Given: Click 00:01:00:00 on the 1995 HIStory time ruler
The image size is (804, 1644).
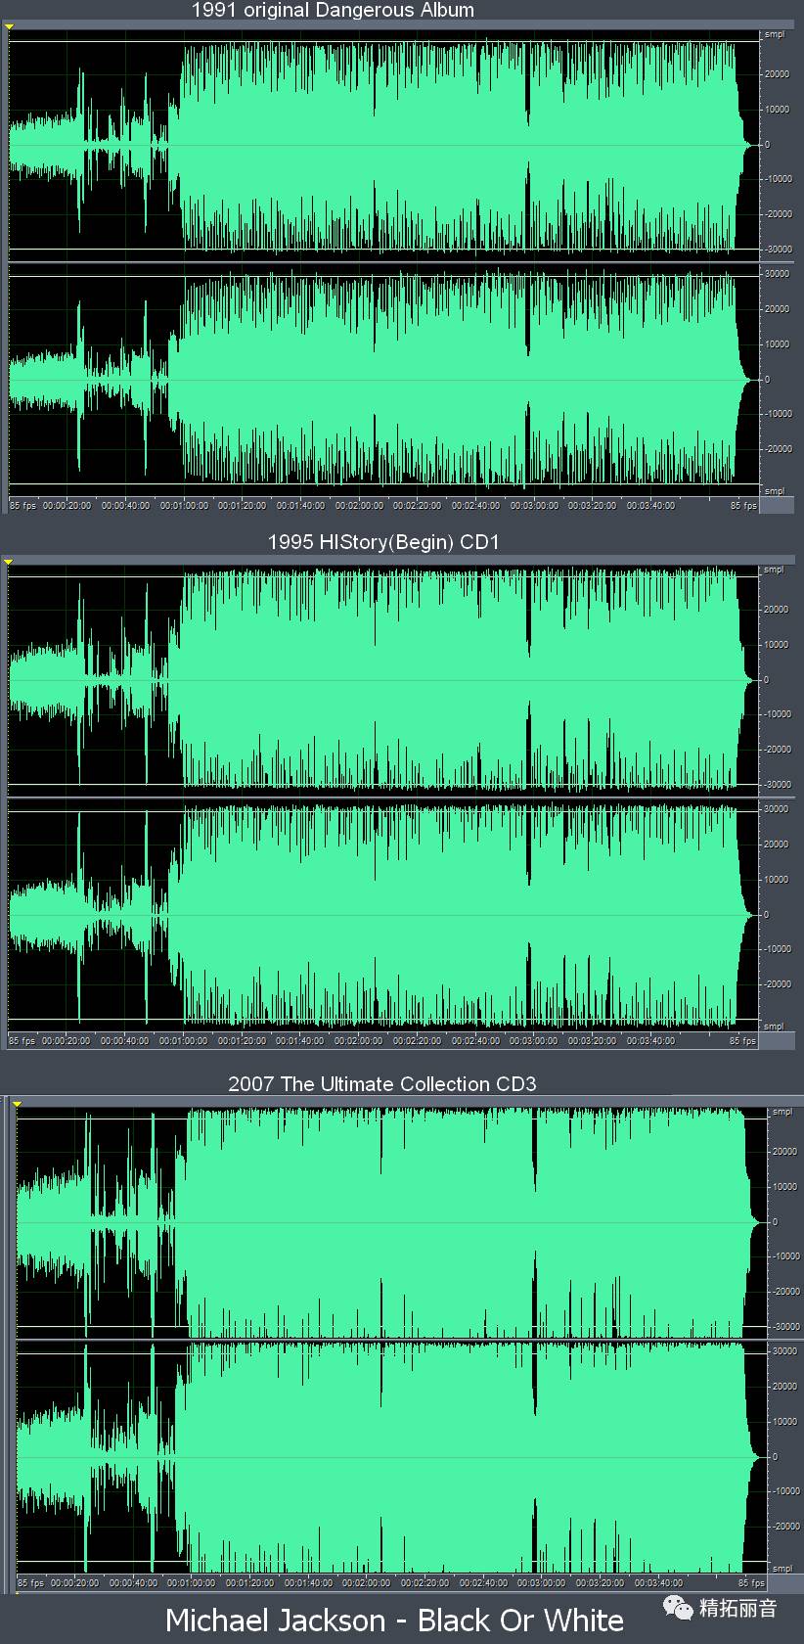Looking at the screenshot, I should 184,1041.
